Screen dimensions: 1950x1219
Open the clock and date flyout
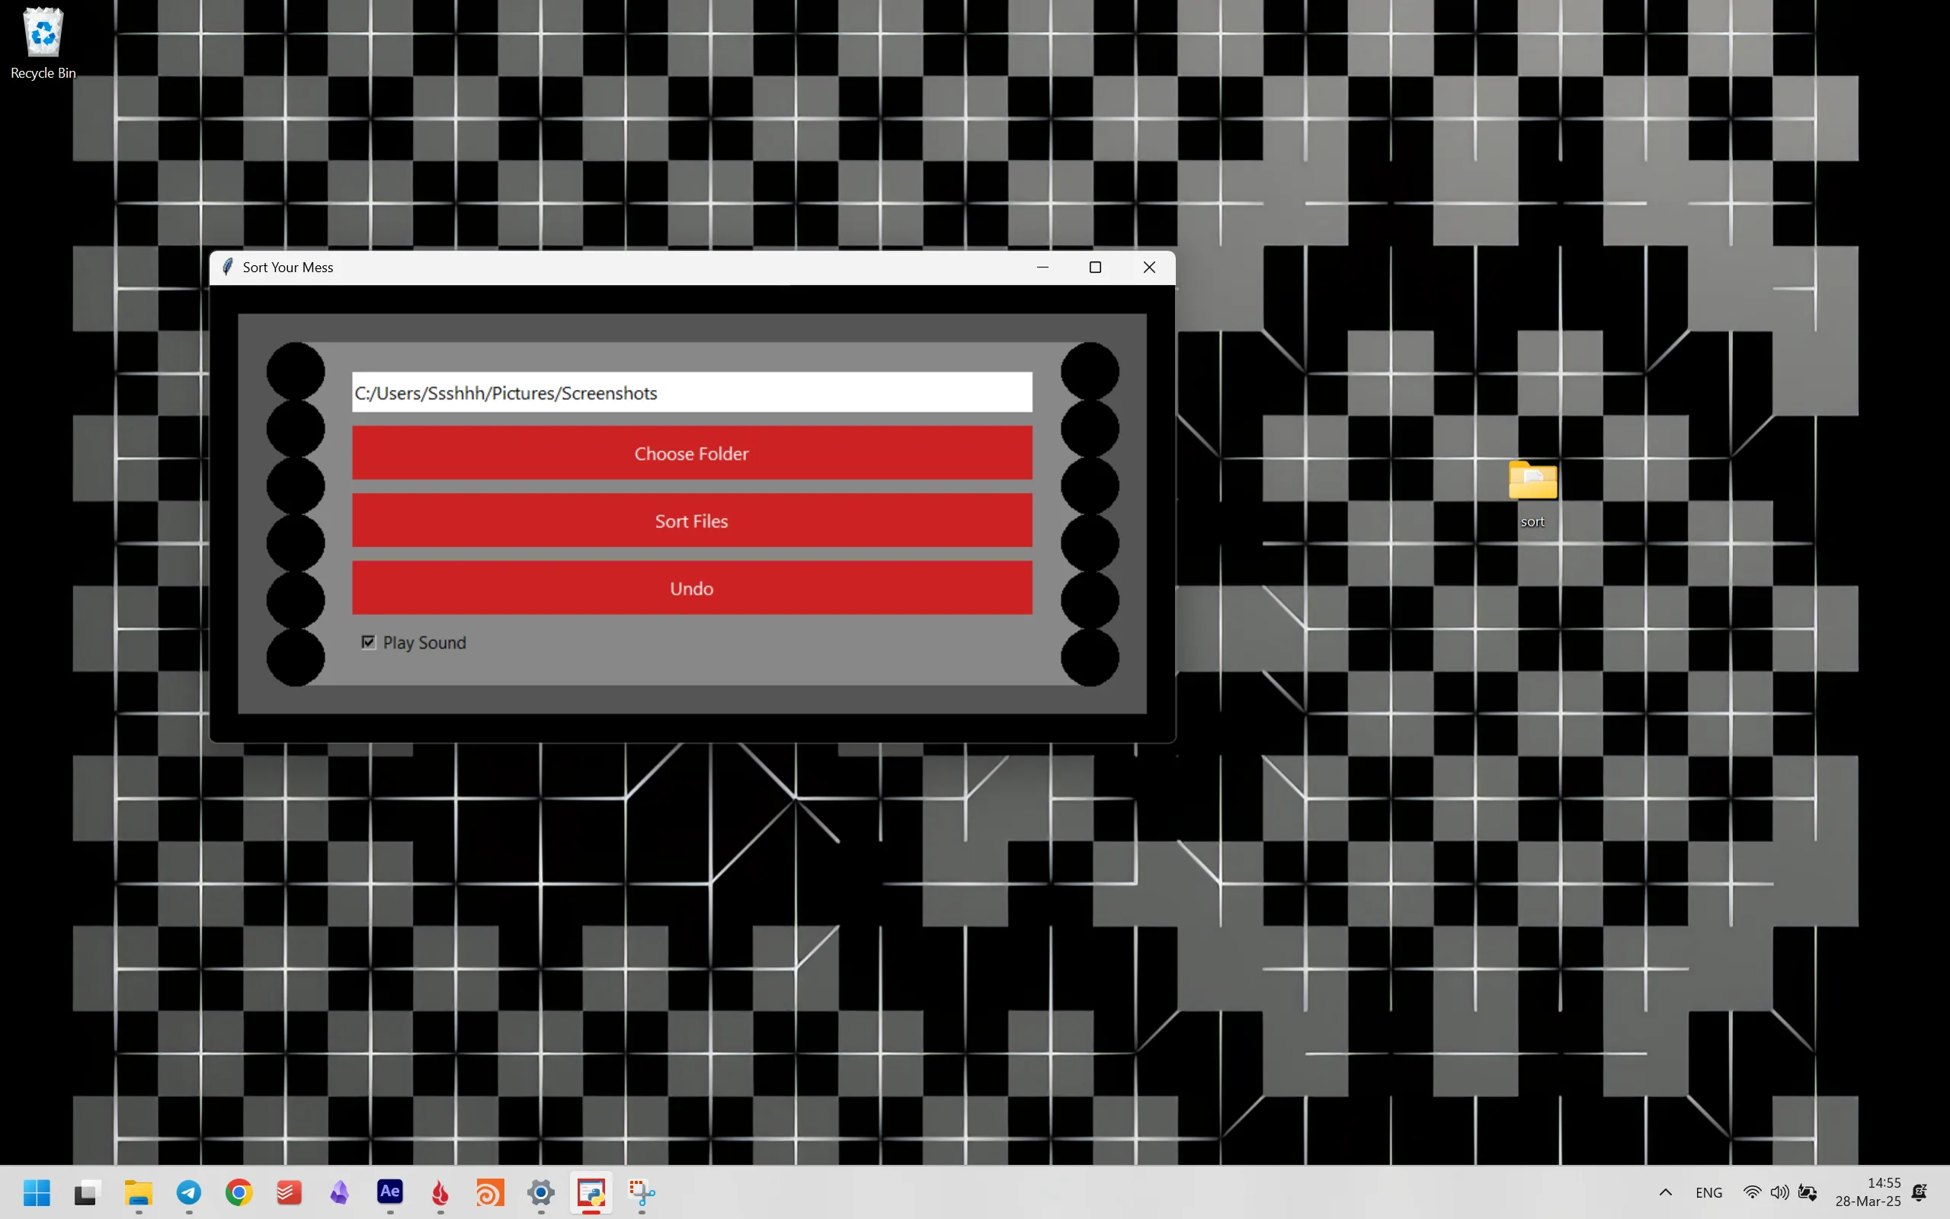click(x=1868, y=1192)
